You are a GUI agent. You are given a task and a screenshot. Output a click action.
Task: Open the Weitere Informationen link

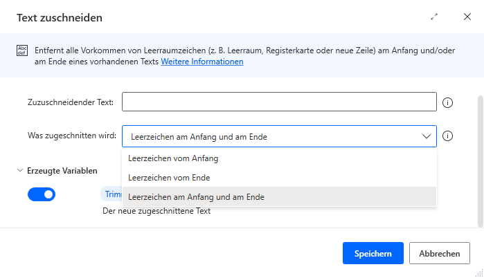click(x=202, y=62)
